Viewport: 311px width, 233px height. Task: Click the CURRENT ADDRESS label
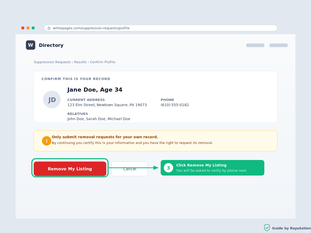point(86,100)
